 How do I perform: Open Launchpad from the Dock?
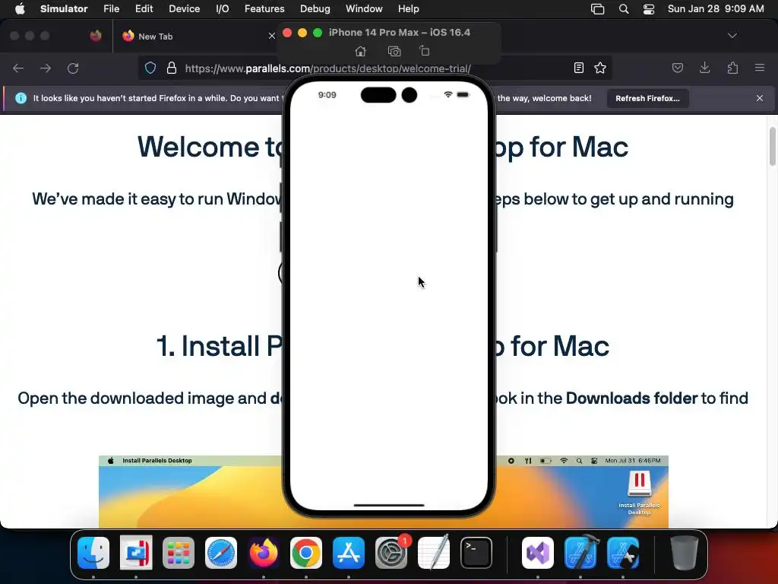pyautogui.click(x=179, y=553)
